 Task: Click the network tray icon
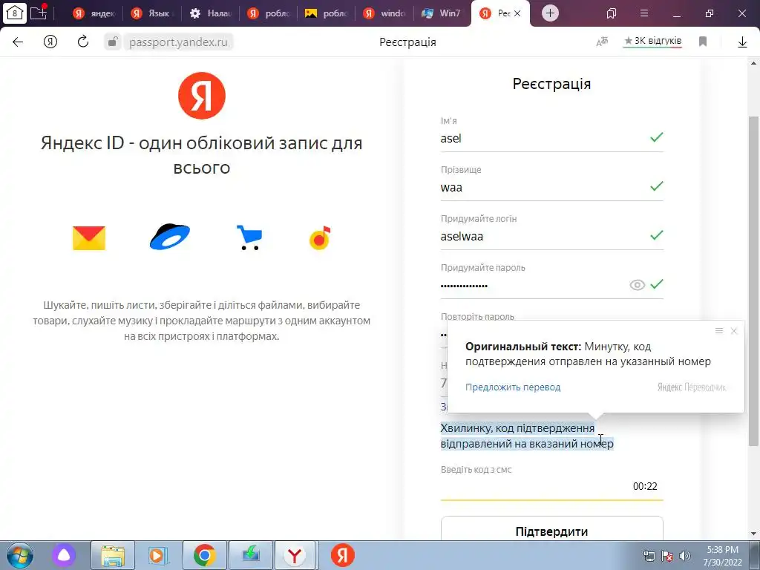[649, 555]
